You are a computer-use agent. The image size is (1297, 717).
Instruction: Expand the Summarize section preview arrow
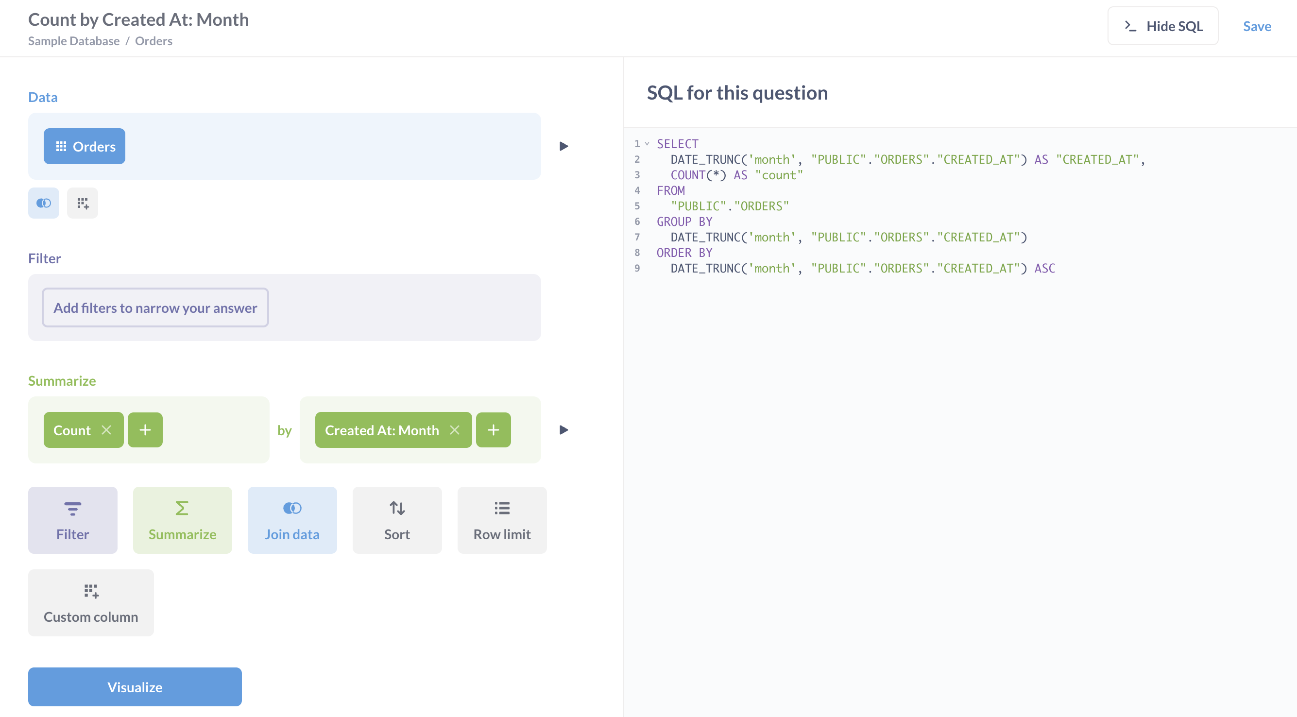point(563,430)
